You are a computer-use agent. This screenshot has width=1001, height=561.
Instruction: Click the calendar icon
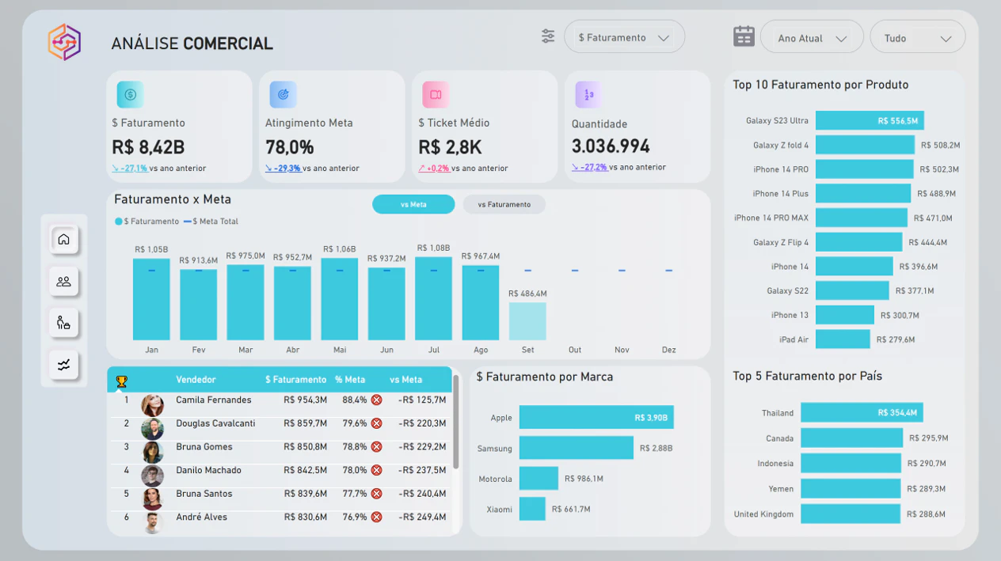(744, 36)
